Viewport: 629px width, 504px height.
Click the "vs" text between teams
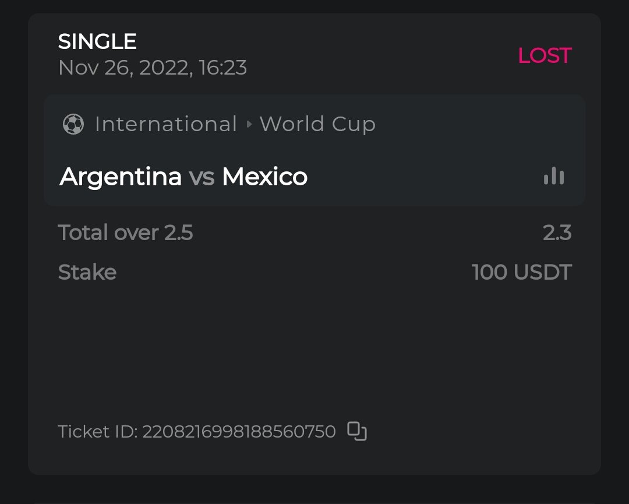point(202,177)
